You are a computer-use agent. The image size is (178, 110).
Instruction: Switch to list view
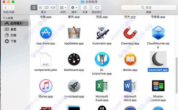(x=40, y=8)
